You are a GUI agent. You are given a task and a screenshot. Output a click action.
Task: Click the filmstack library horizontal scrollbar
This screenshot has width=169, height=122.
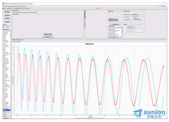(7, 111)
